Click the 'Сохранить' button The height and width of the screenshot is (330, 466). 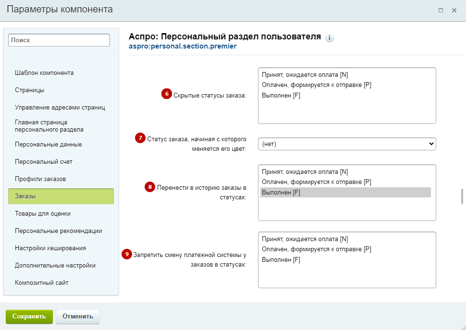click(x=29, y=317)
